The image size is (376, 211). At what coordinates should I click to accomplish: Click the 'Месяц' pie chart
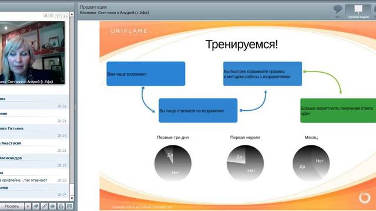point(311,163)
